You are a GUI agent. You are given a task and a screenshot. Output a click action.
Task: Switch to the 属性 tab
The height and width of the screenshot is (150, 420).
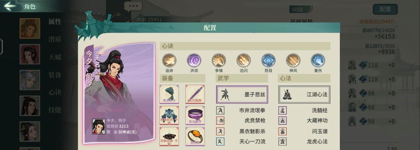click(55, 22)
